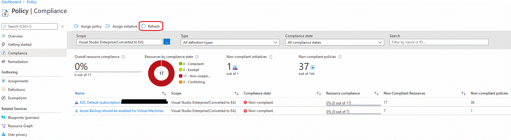This screenshot has height=140, width=511.
Task: Open Definitions under Authoring
Action: click(16, 89)
